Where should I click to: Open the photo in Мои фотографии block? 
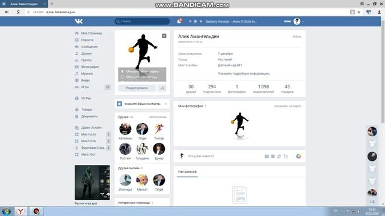tap(239, 126)
